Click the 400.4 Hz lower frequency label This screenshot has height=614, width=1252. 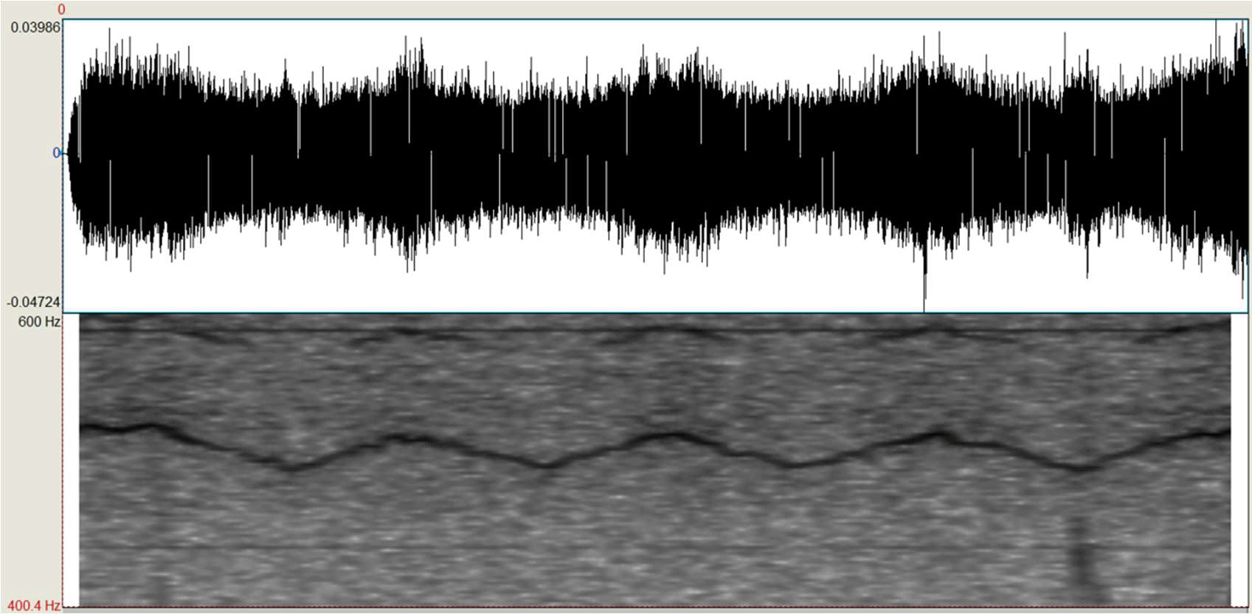coord(34,606)
